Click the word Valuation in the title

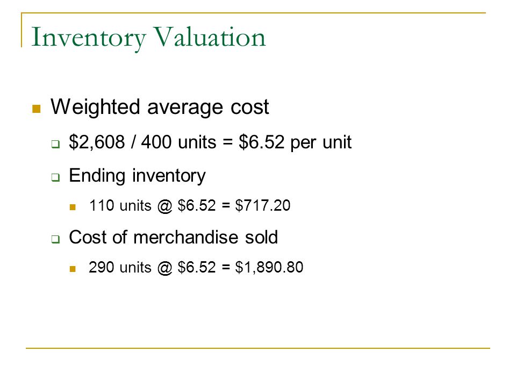[x=210, y=36]
